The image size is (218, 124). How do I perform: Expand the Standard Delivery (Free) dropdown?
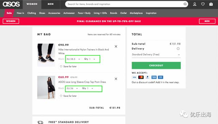(x=156, y=54)
